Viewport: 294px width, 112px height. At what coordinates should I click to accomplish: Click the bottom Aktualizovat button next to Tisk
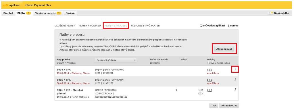click(229, 106)
